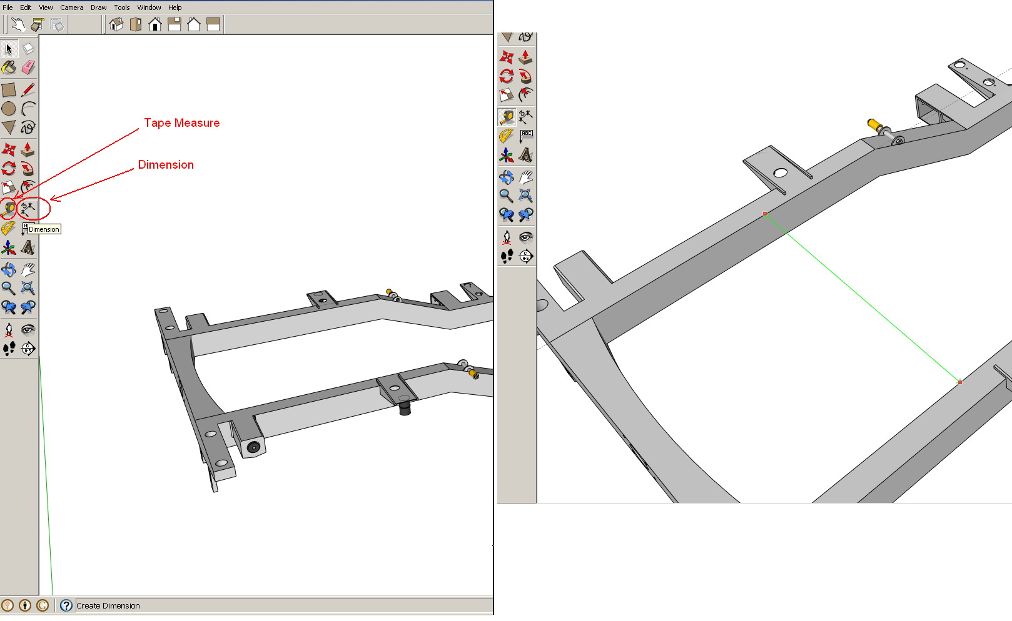Screen dimensions: 1012x621
Task: Click the Make Component box icon
Action: pyautogui.click(x=28, y=49)
